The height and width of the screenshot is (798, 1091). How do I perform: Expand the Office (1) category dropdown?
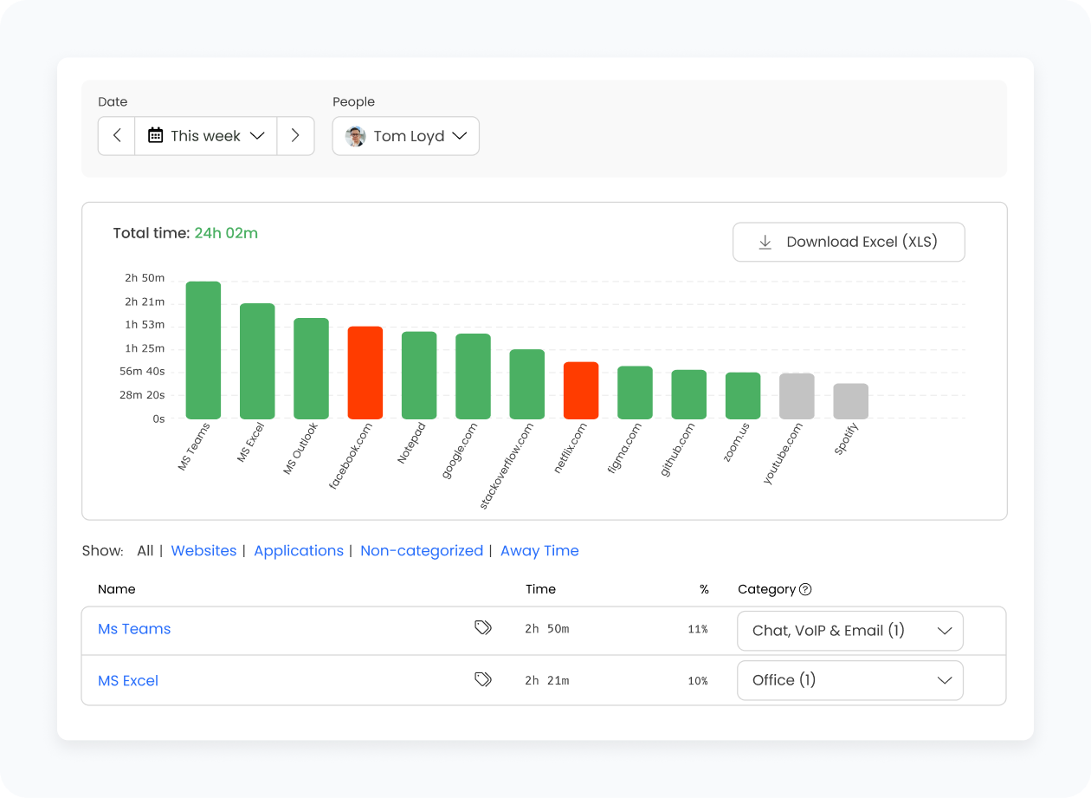849,680
